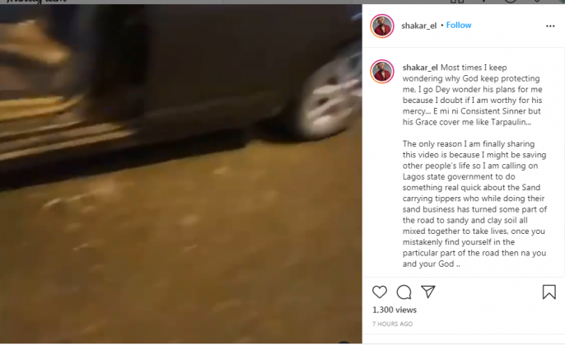Save the post with the bookmark icon
Viewport: 565px width, 346px height.
pos(549,292)
